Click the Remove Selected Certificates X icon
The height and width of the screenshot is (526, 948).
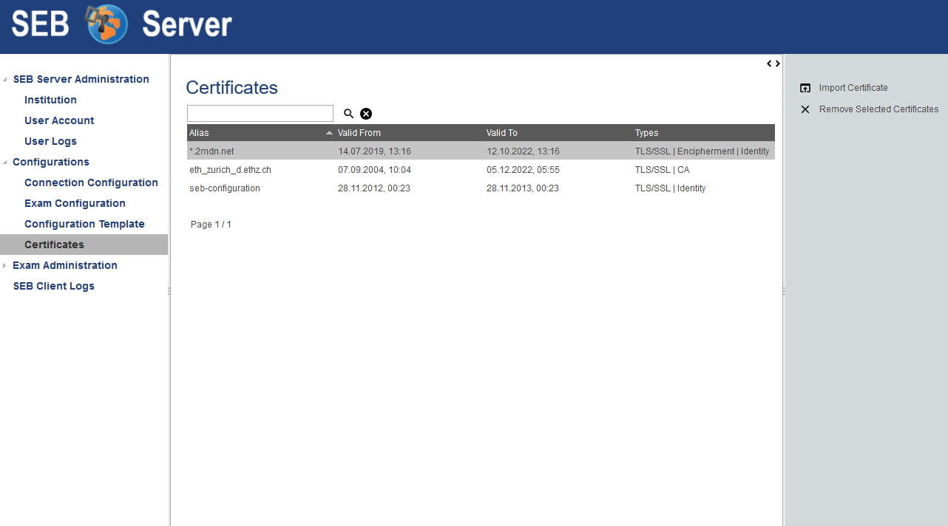tap(805, 109)
